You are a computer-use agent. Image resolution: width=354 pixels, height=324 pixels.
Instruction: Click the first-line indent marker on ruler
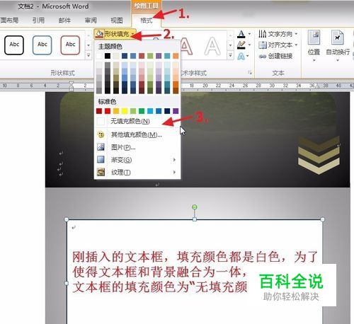(72, 83)
